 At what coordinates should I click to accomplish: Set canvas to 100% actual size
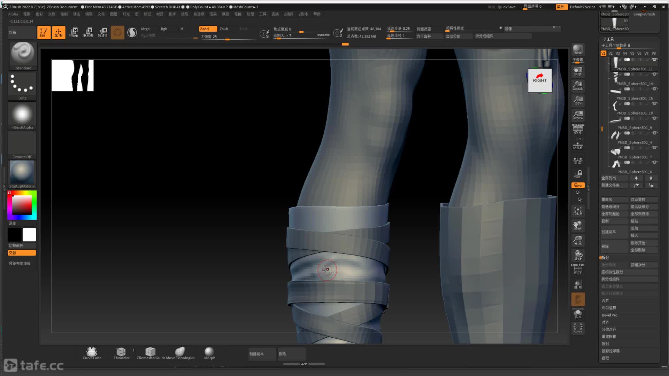tap(578, 100)
